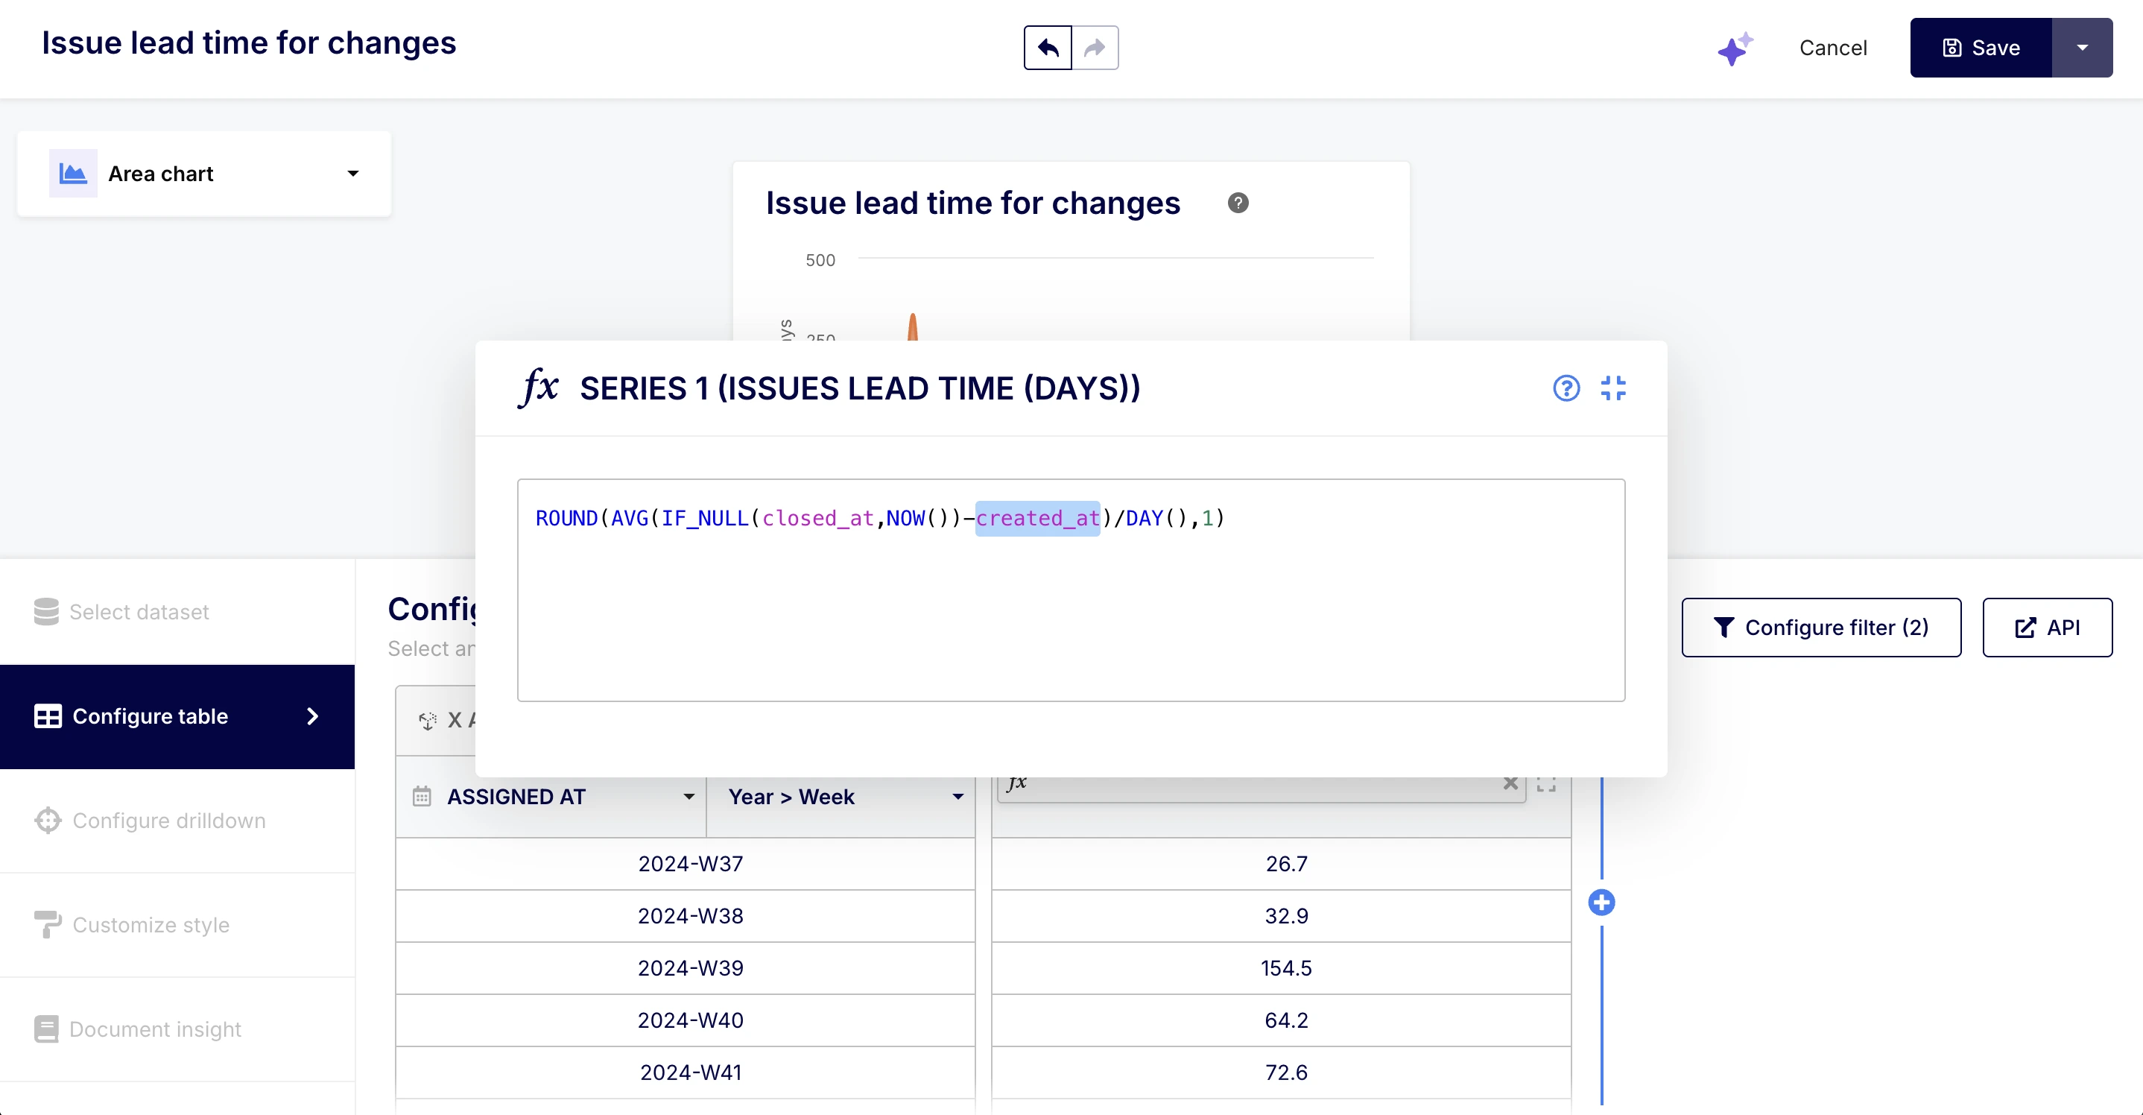Click the redo arrow icon

(1094, 48)
